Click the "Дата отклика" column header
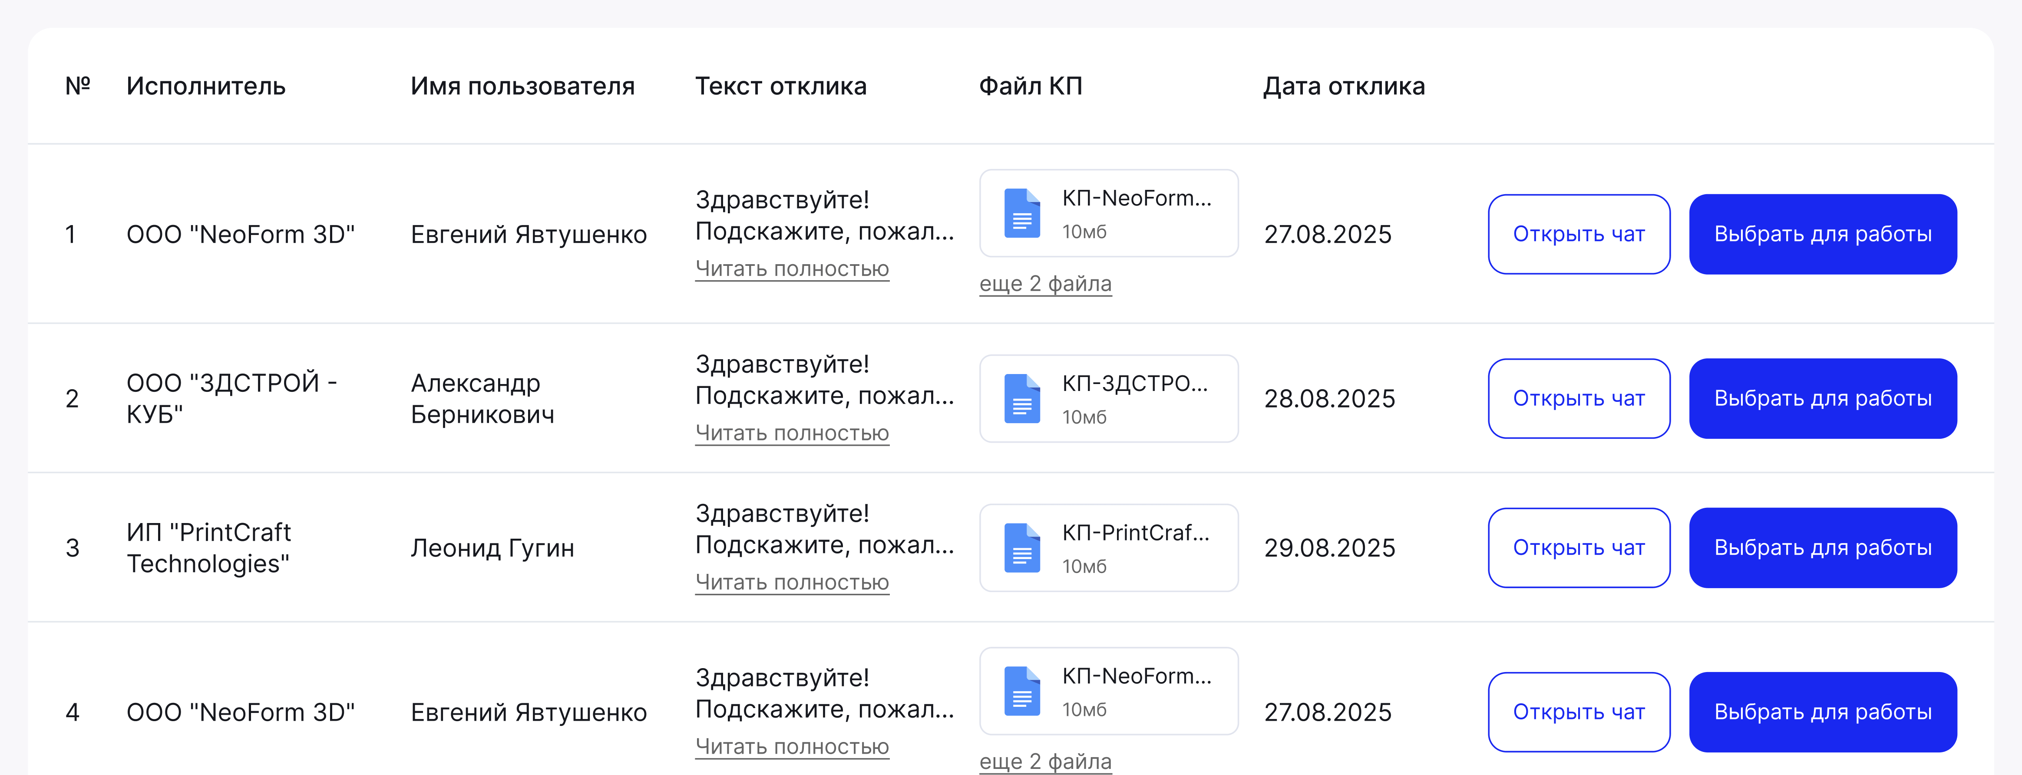This screenshot has width=2022, height=775. tap(1344, 86)
